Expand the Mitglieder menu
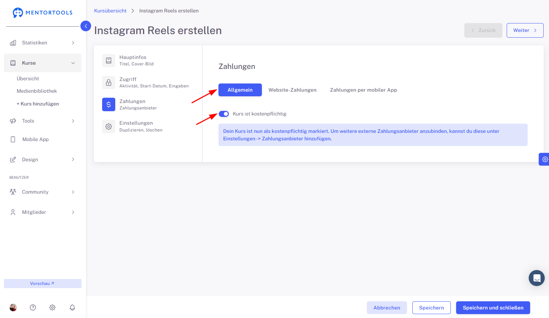 pyautogui.click(x=43, y=212)
